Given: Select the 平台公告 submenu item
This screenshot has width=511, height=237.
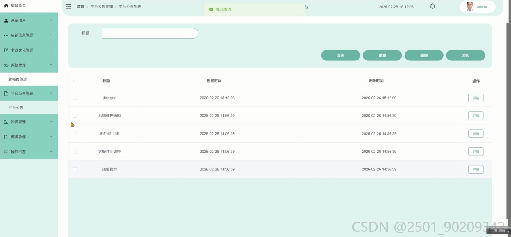Looking at the screenshot, I should point(29,108).
